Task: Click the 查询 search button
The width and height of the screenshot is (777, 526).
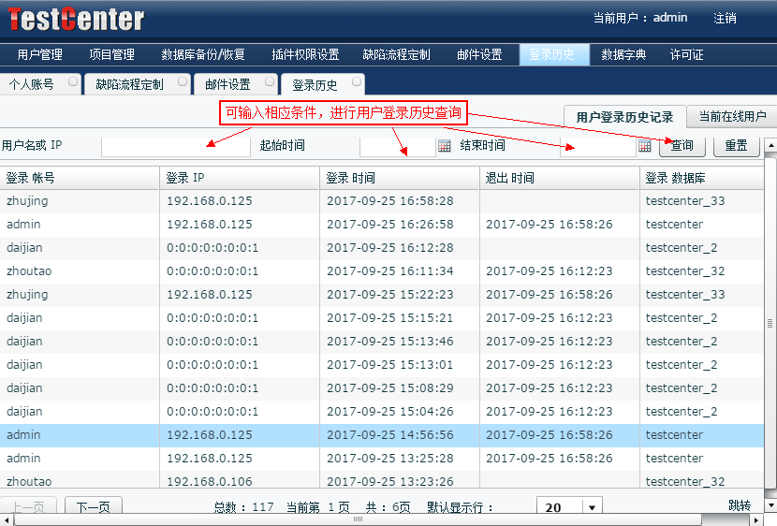Action: (682, 146)
